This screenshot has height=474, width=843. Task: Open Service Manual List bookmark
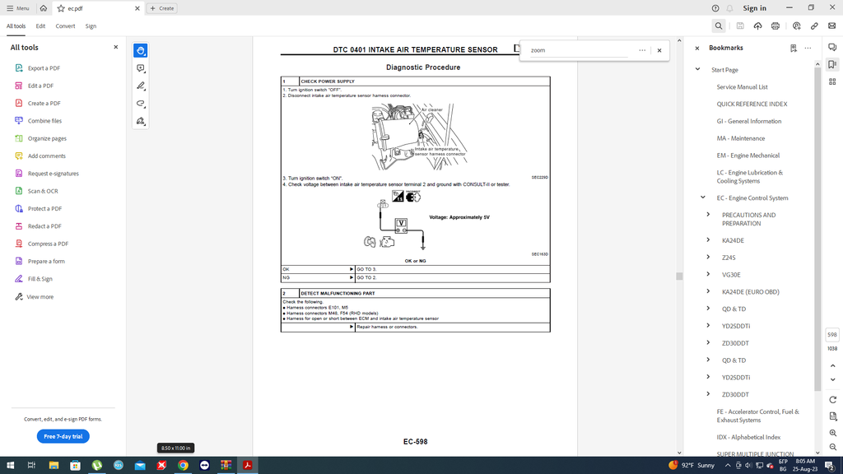(742, 86)
